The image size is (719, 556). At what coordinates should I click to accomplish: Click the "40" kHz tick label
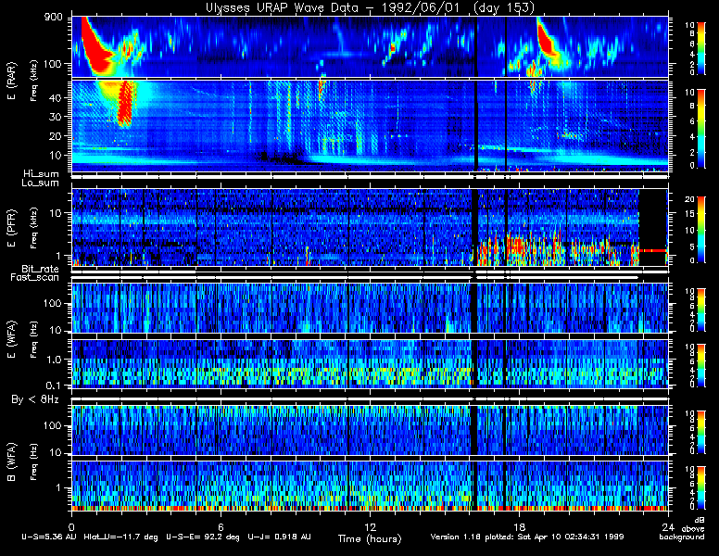pyautogui.click(x=55, y=97)
